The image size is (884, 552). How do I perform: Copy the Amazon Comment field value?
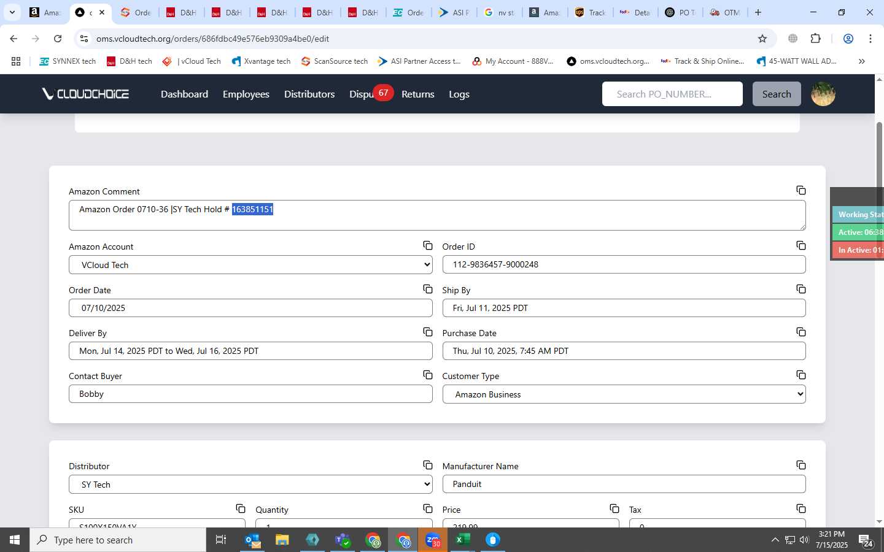pos(801,190)
